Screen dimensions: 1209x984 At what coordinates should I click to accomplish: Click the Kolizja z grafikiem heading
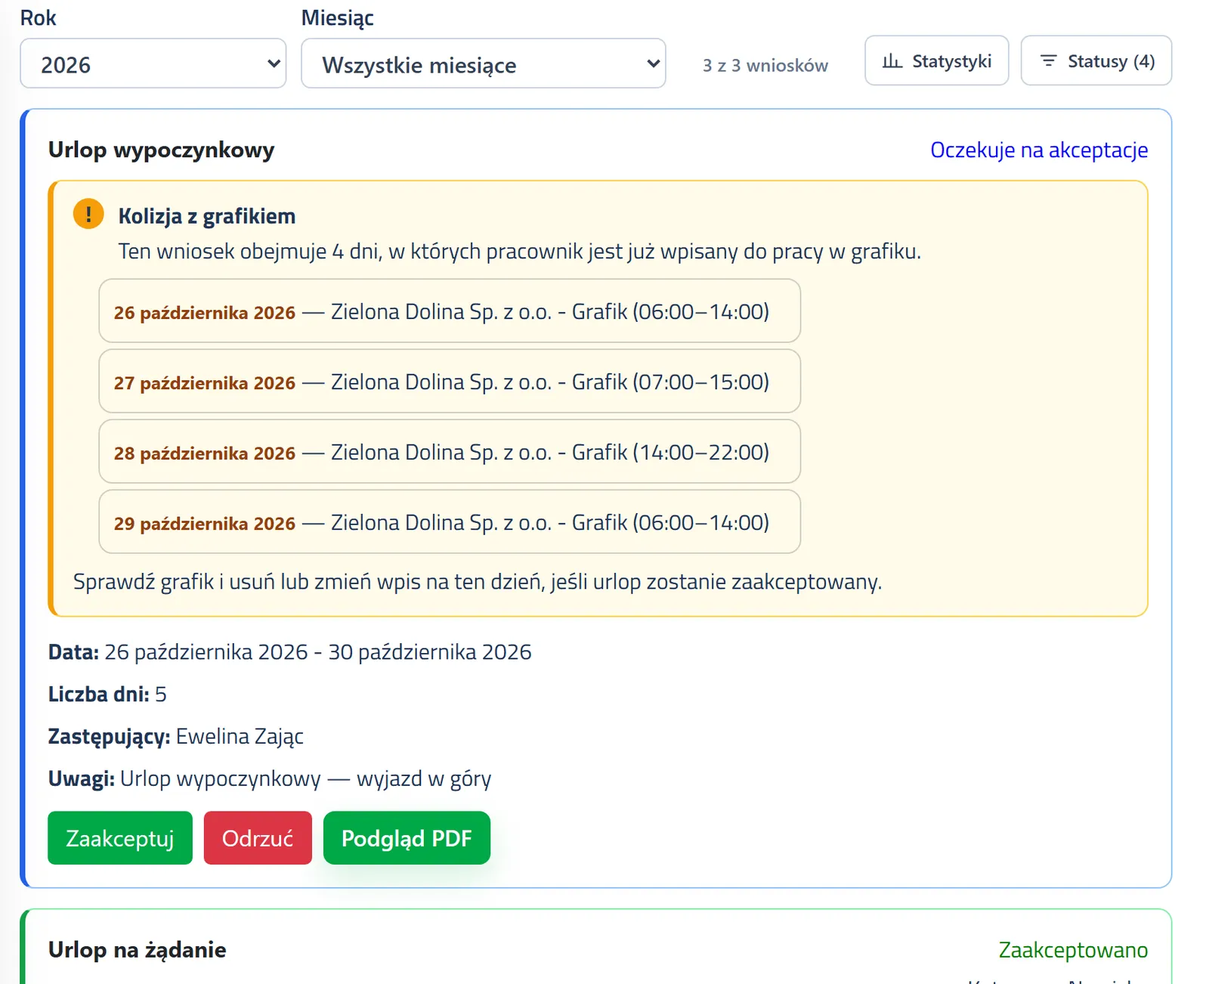[207, 216]
